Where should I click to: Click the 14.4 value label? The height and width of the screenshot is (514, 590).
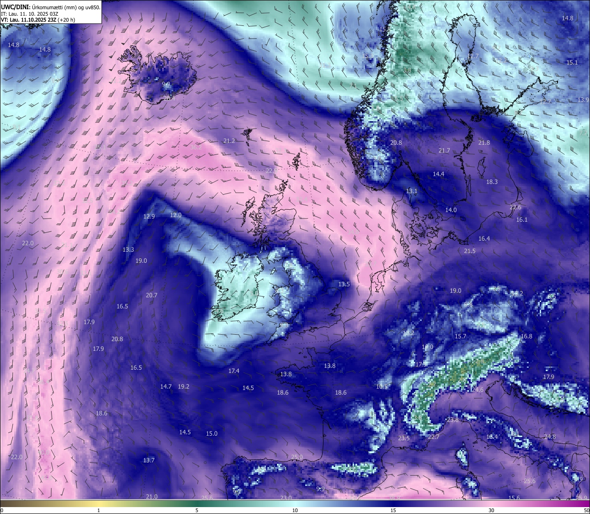tap(438, 174)
